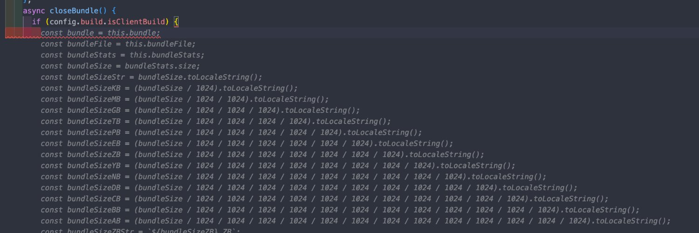699x233 pixels.
Task: Click the async keyword before closeBundle
Action: click(x=34, y=11)
